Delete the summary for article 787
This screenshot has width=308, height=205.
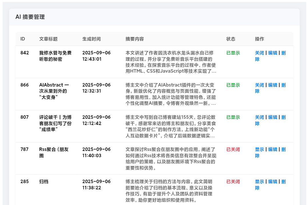click(x=283, y=149)
